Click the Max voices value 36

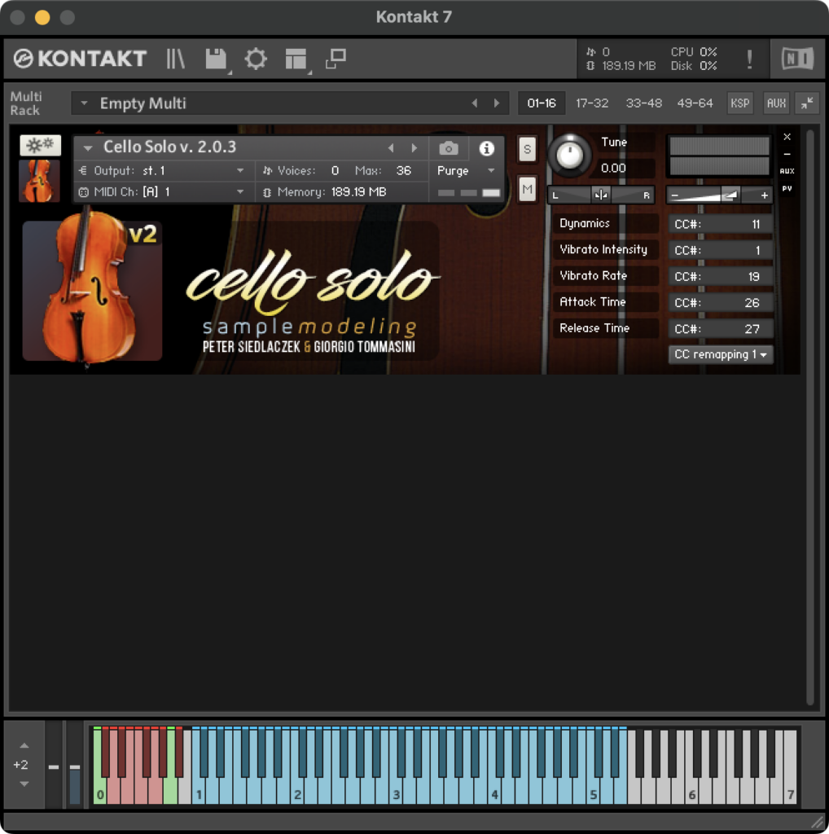[404, 171]
